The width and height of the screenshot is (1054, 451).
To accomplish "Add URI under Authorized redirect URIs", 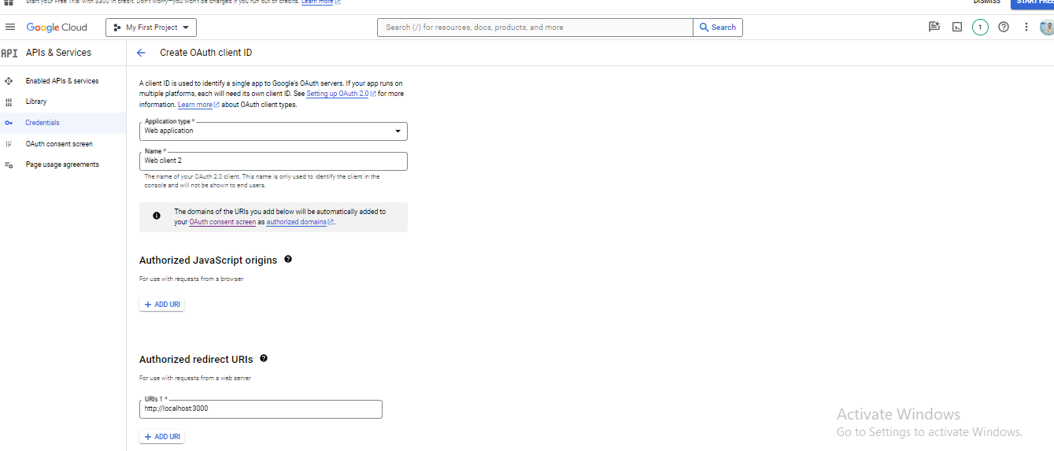I will coord(162,437).
